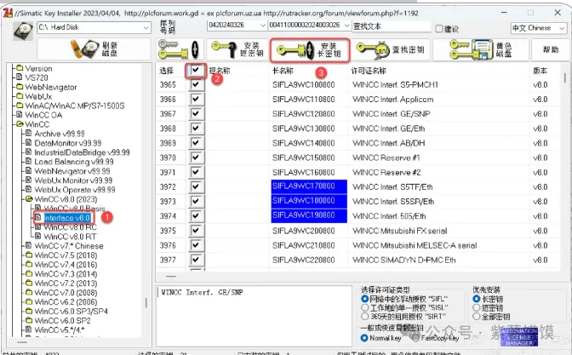Click the 查找密钥 find key icon
The width and height of the screenshot is (572, 355).
click(x=374, y=49)
